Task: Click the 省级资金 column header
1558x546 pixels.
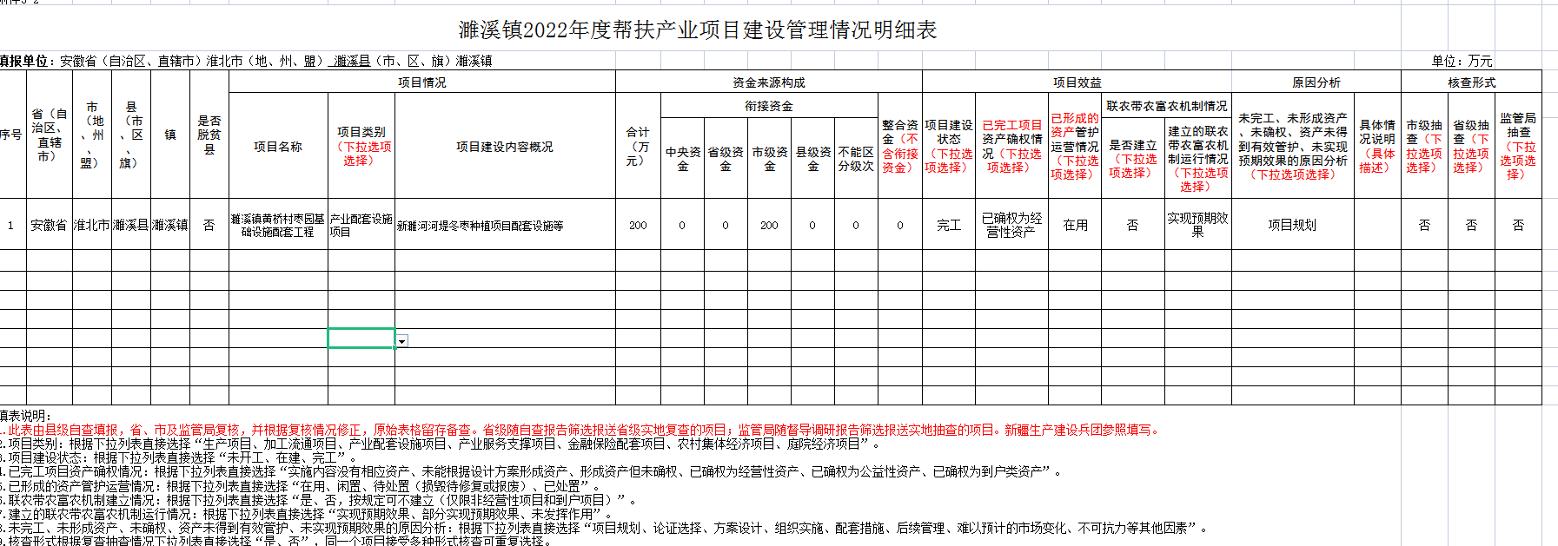Action: 726,159
